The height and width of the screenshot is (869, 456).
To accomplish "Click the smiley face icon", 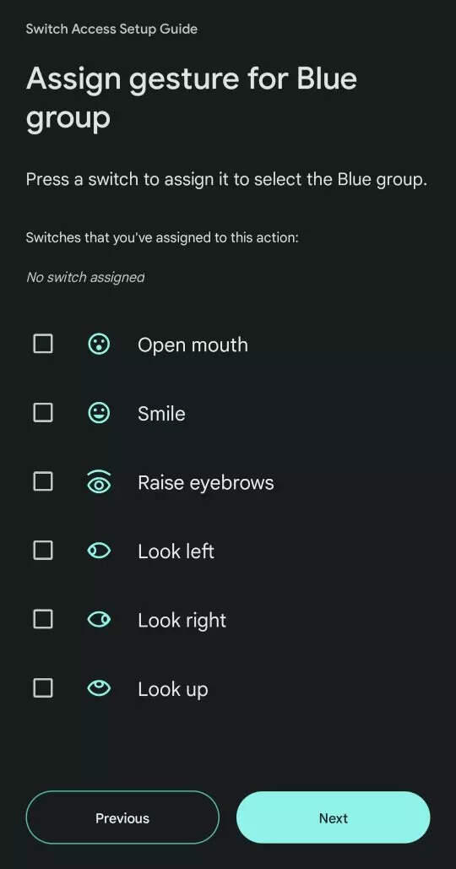I will point(99,413).
